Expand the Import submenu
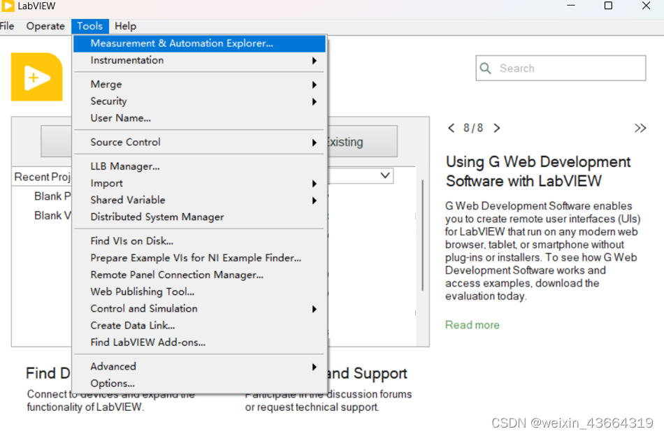Image resolution: width=664 pixels, height=436 pixels. pos(199,183)
